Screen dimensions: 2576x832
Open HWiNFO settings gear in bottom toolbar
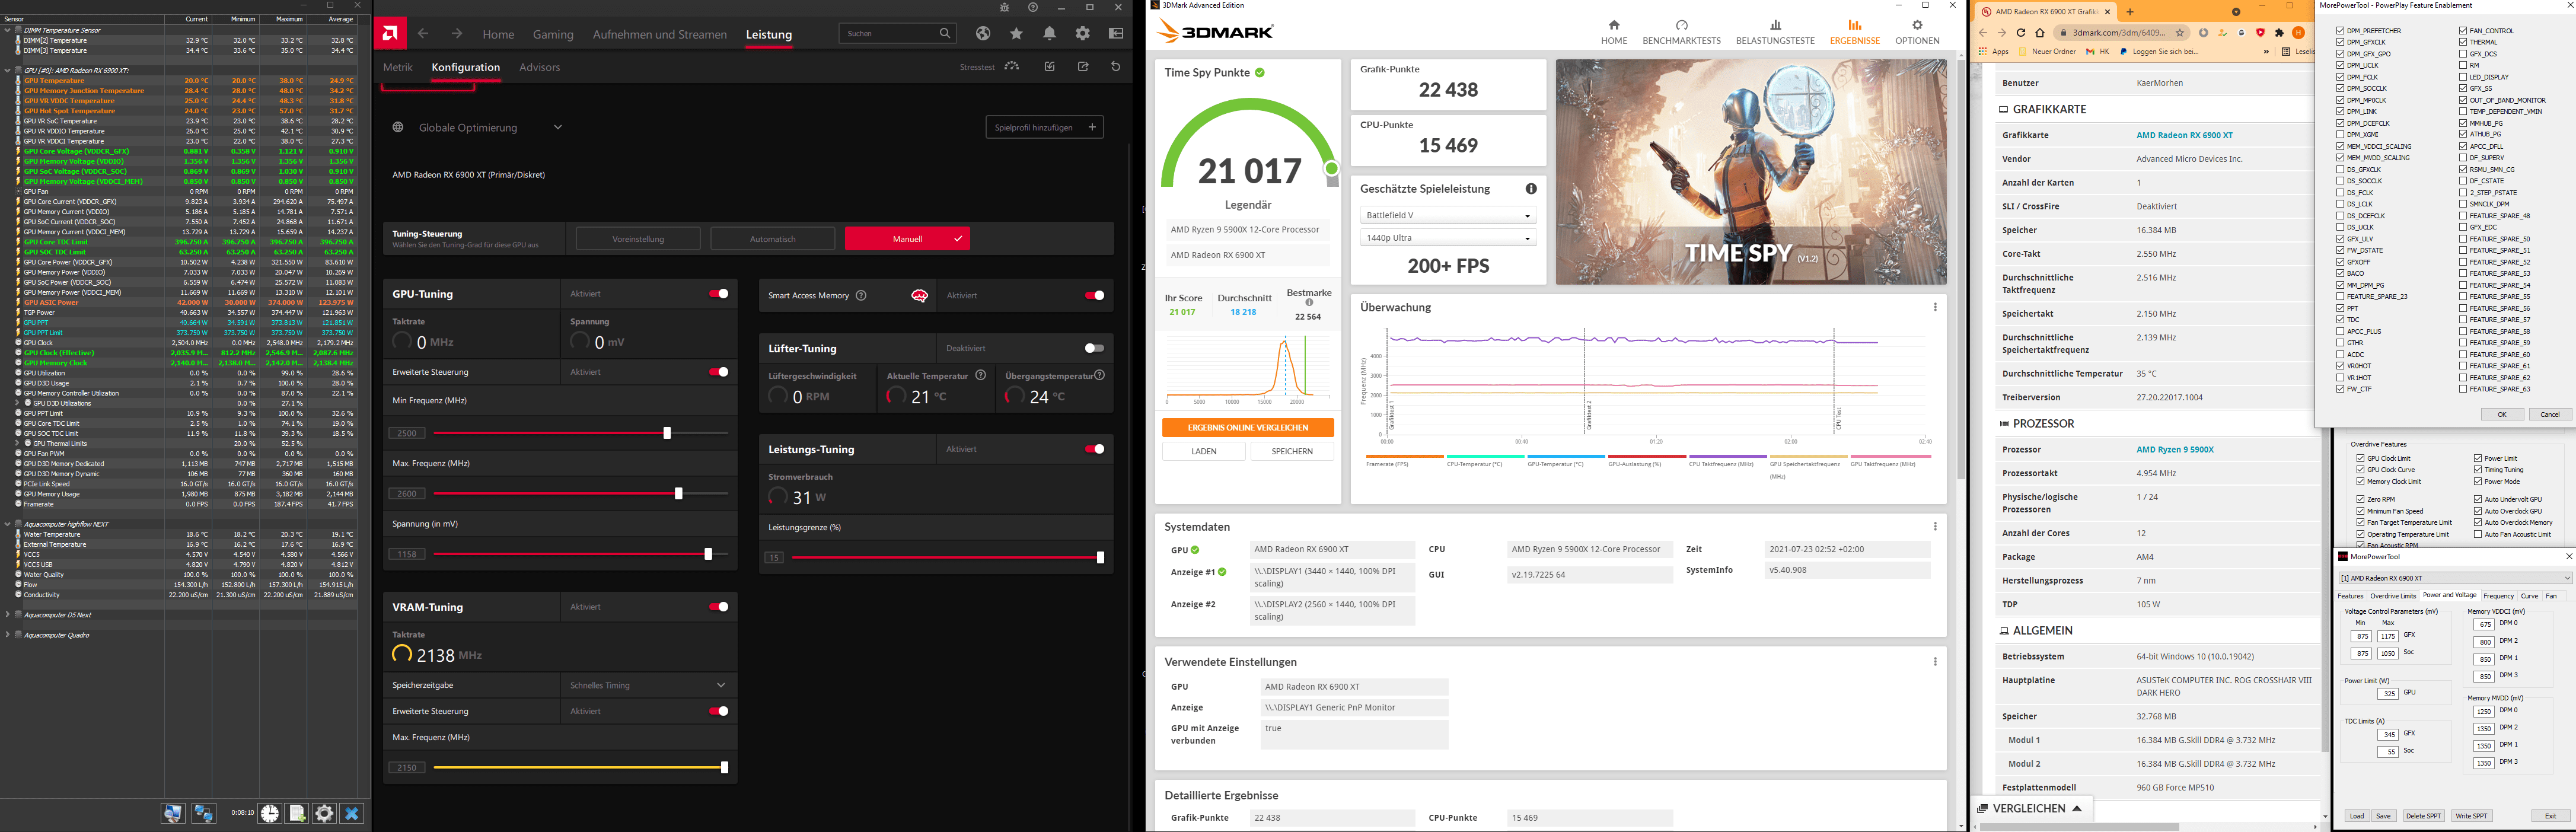pyautogui.click(x=324, y=814)
